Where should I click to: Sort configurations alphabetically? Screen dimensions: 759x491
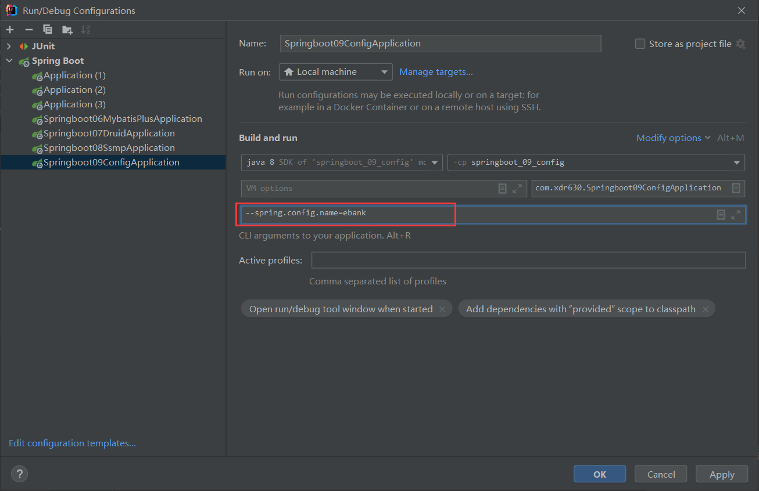tap(85, 30)
